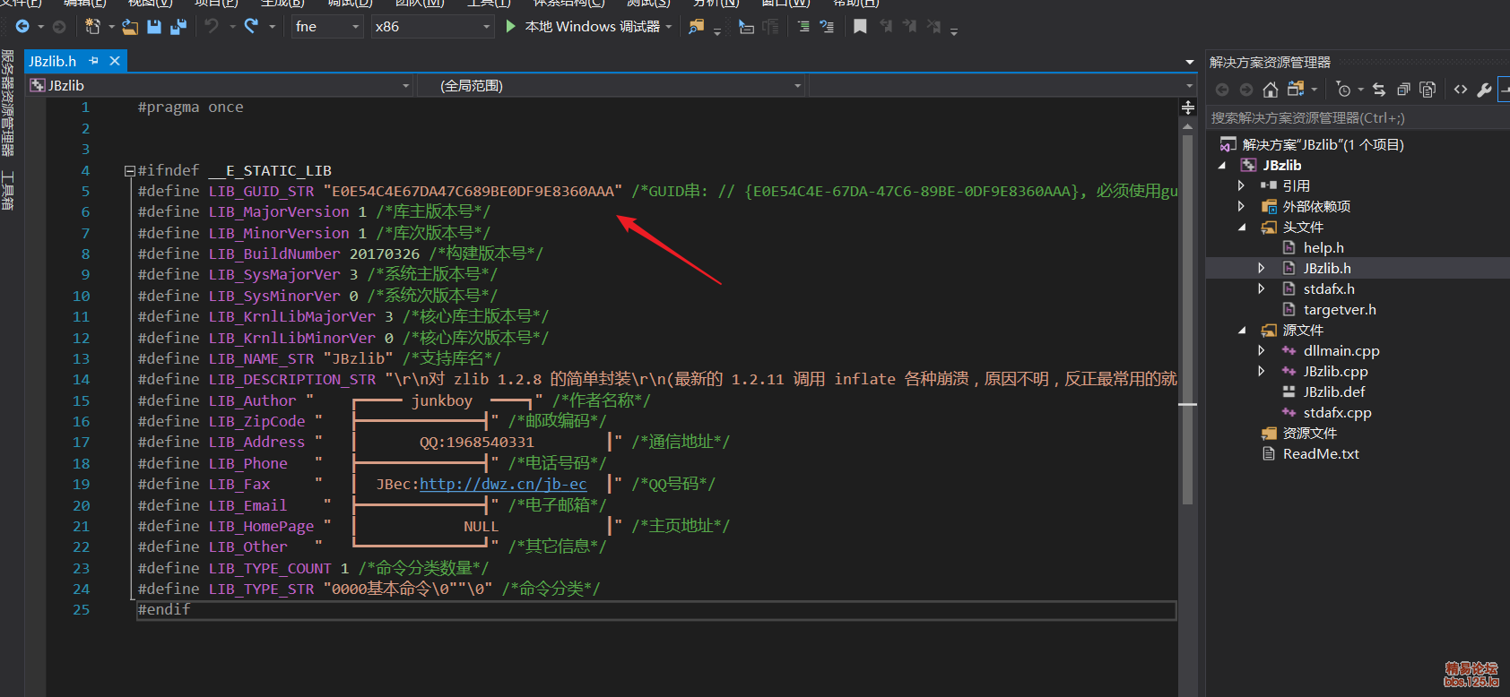1510x697 pixels.
Task: Sync Solution Explorer with active document
Action: tap(1379, 90)
